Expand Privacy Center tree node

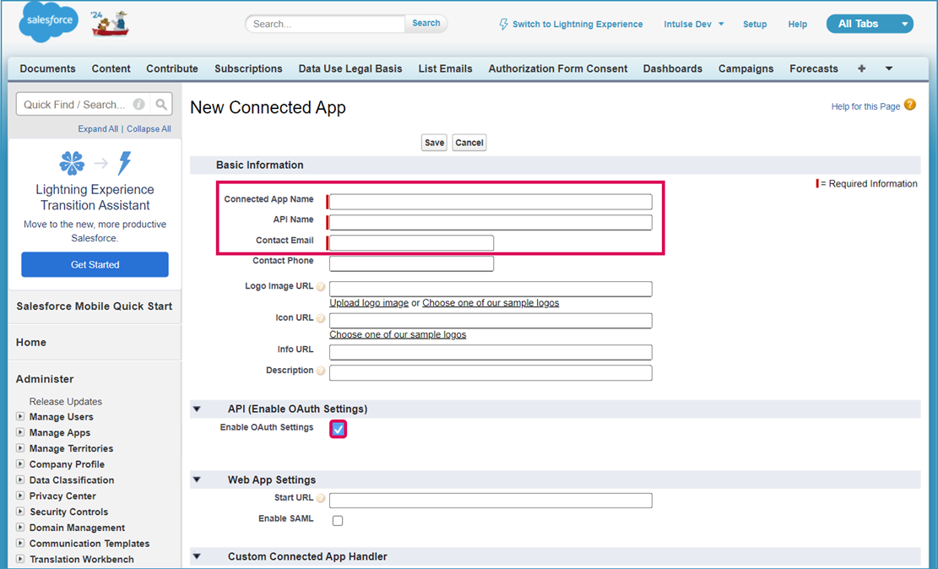[20, 496]
